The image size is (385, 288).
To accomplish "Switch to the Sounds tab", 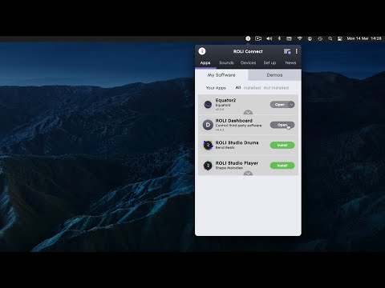I will point(226,62).
